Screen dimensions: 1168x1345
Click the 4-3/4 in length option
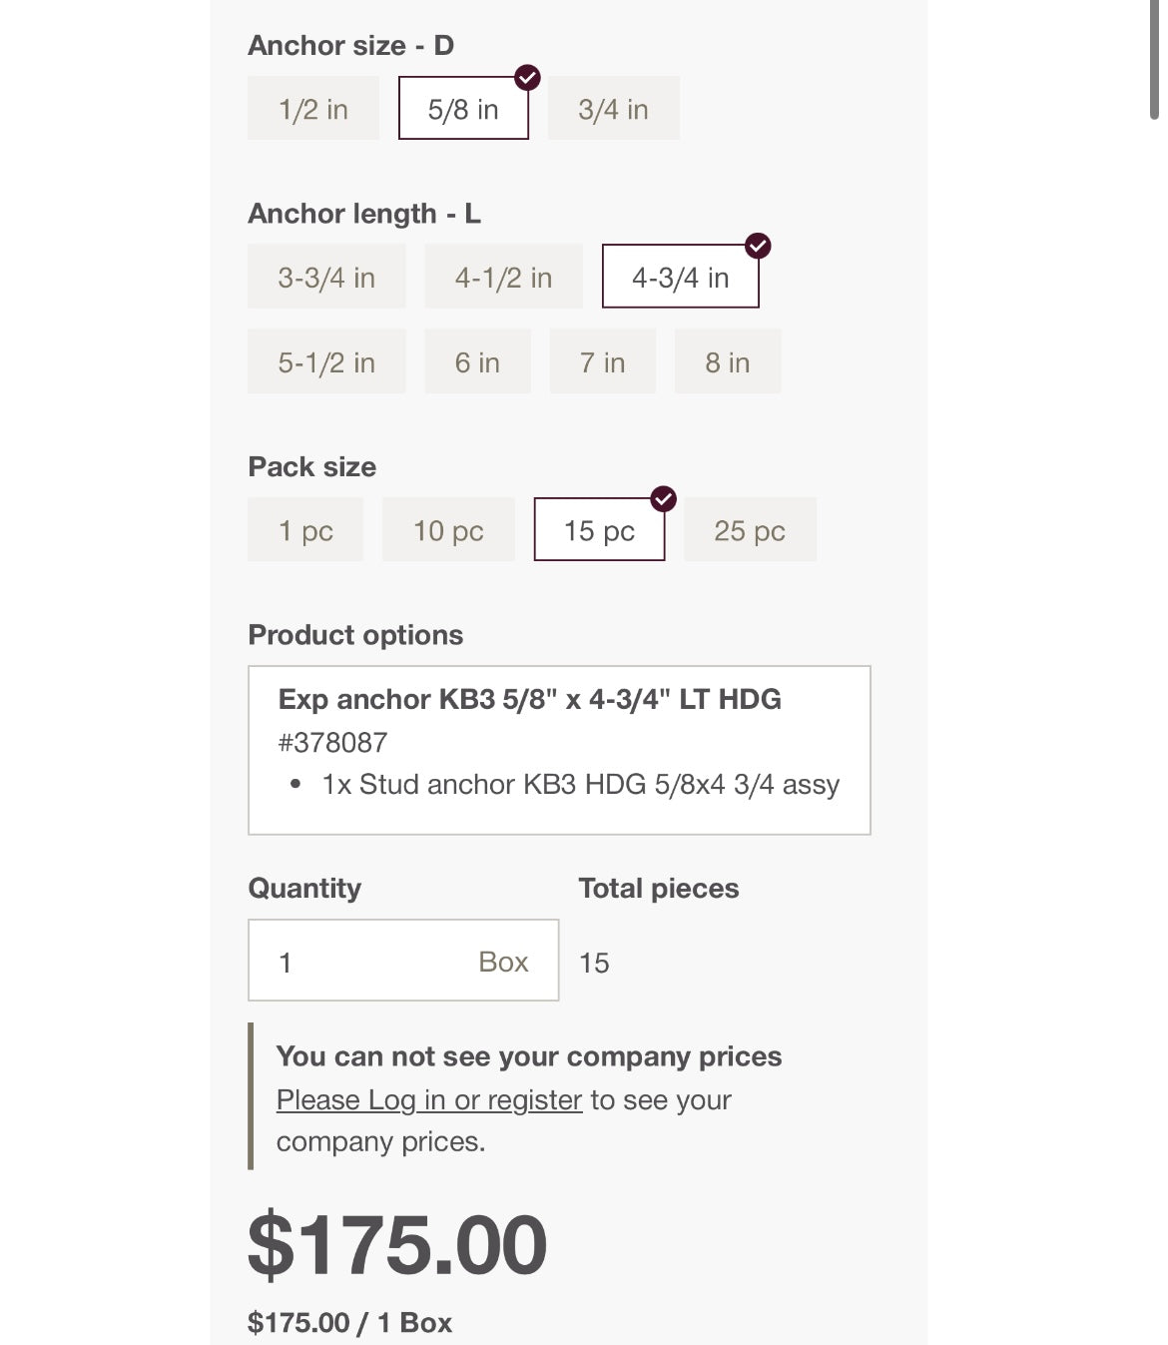[x=680, y=277]
